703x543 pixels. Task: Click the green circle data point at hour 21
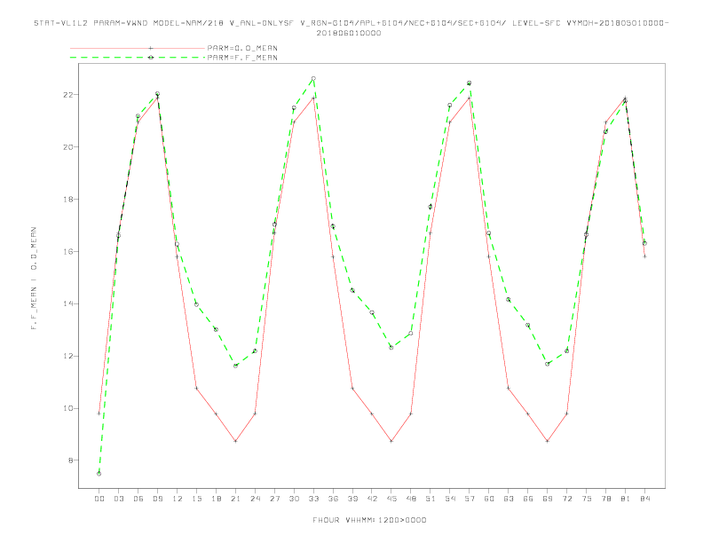235,366
